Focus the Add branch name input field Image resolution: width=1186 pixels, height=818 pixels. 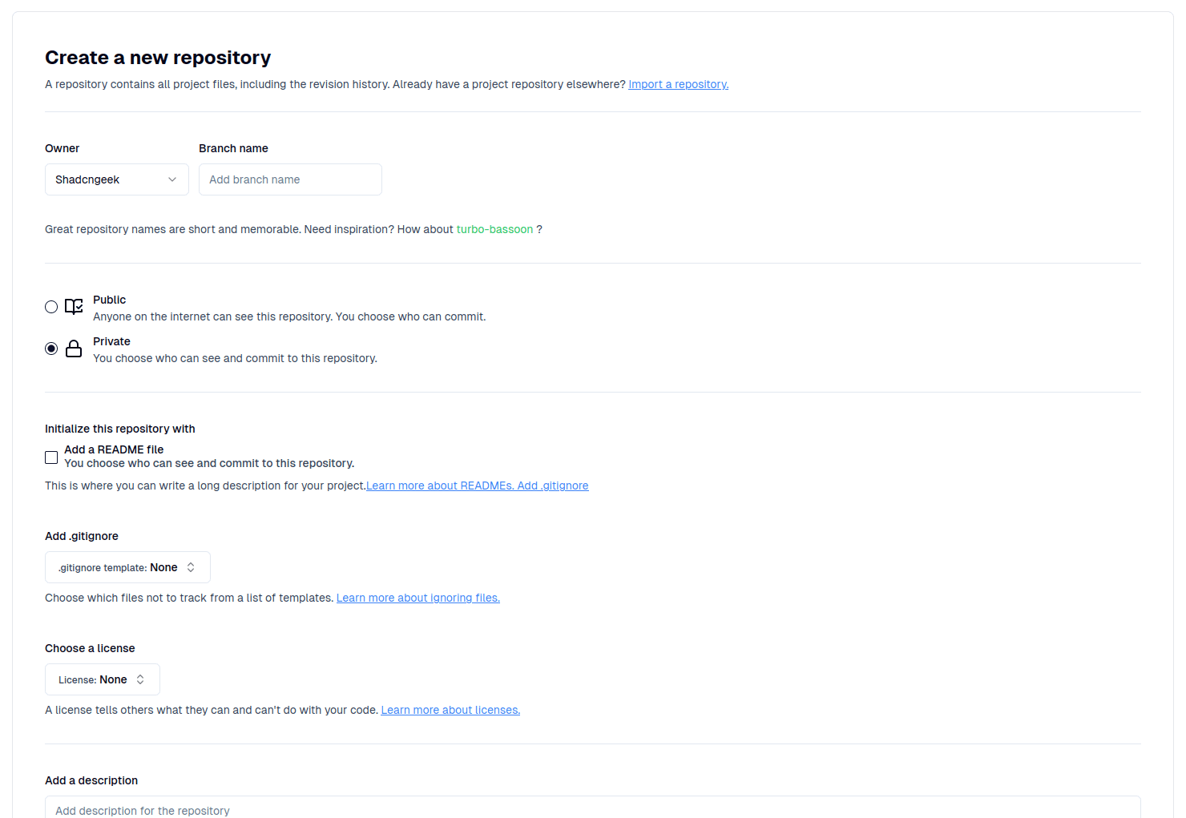point(290,179)
